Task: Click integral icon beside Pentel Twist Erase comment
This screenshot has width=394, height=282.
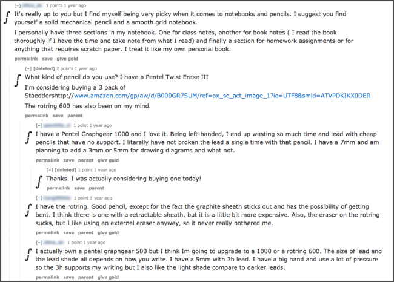Action: [x=18, y=80]
